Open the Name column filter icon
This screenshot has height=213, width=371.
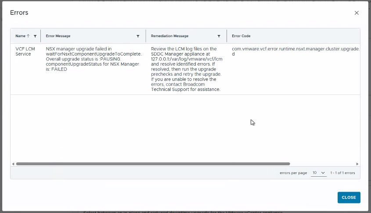[x=35, y=36]
